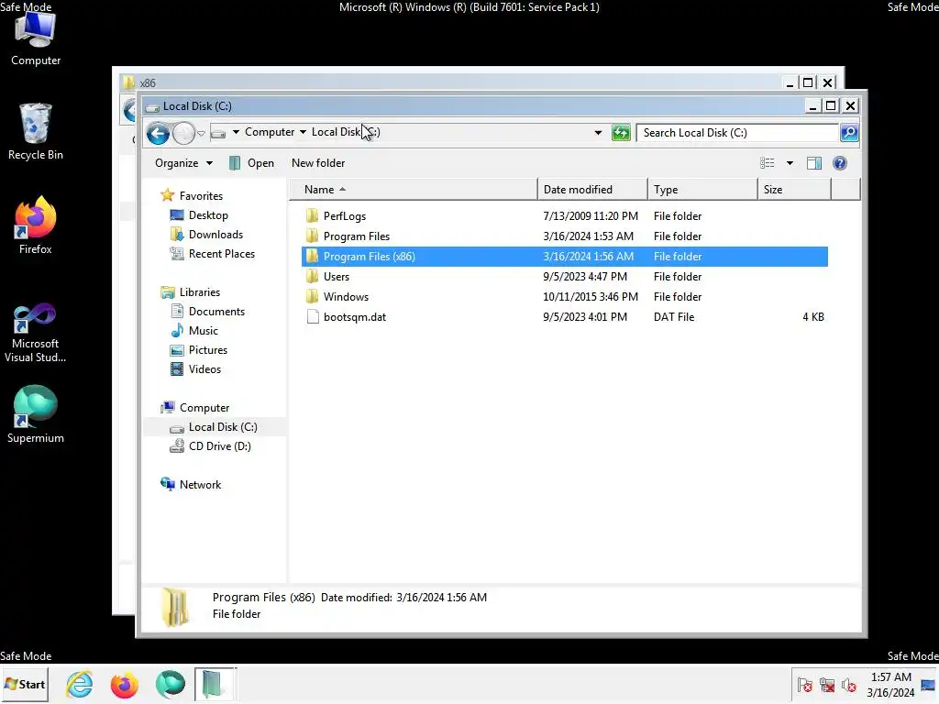The image size is (939, 704).
Task: Toggle the preview pane icon
Action: (x=814, y=163)
